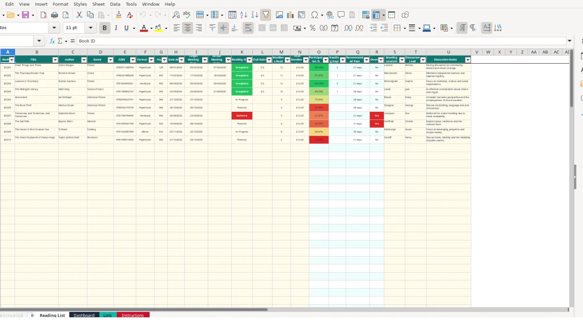583x328 pixels.
Task: Open the Title column filter dropdown
Action: pos(55,60)
